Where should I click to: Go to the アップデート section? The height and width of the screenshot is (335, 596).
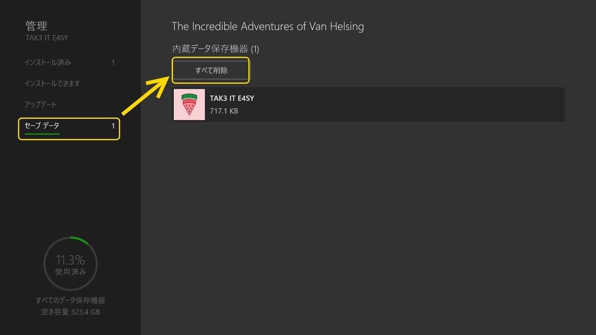click(41, 105)
